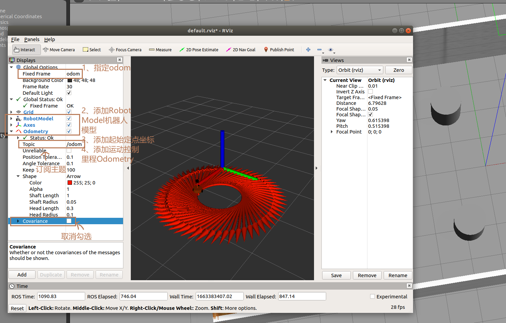The height and width of the screenshot is (323, 506).
Task: Click the Background Color swatch
Action: (x=70, y=80)
